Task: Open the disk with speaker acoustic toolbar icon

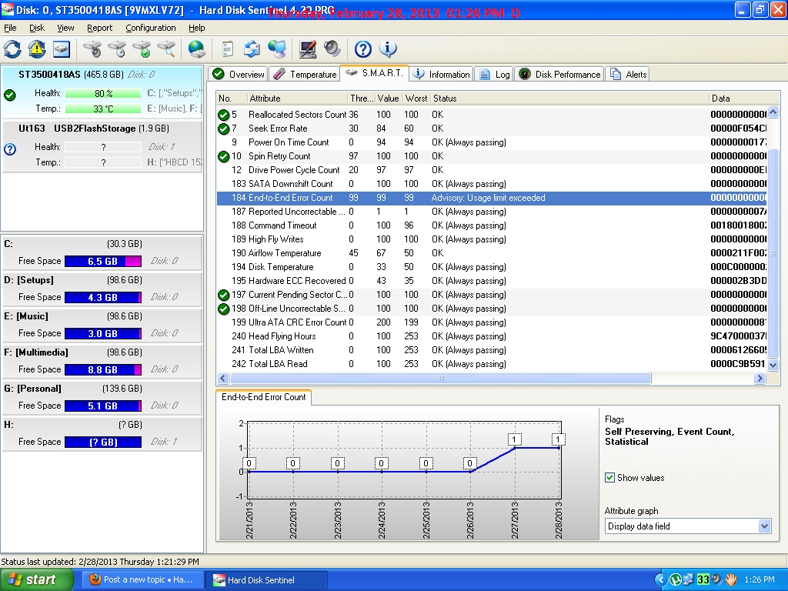Action: coord(92,48)
